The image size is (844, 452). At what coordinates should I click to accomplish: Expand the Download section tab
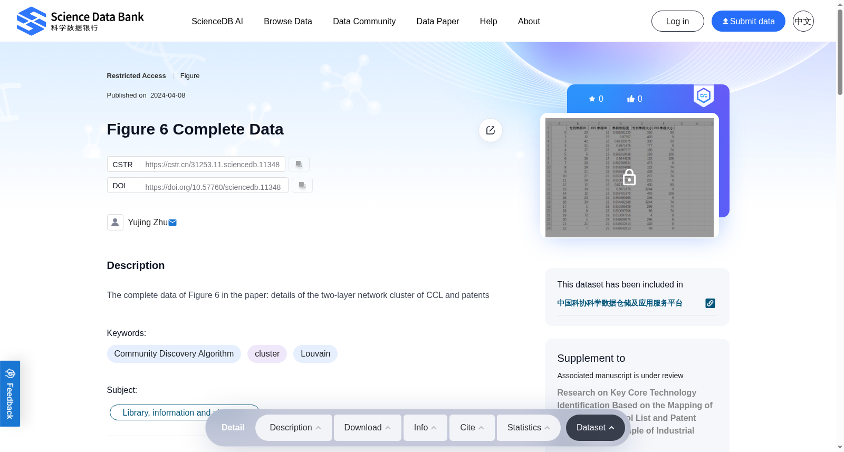(368, 428)
